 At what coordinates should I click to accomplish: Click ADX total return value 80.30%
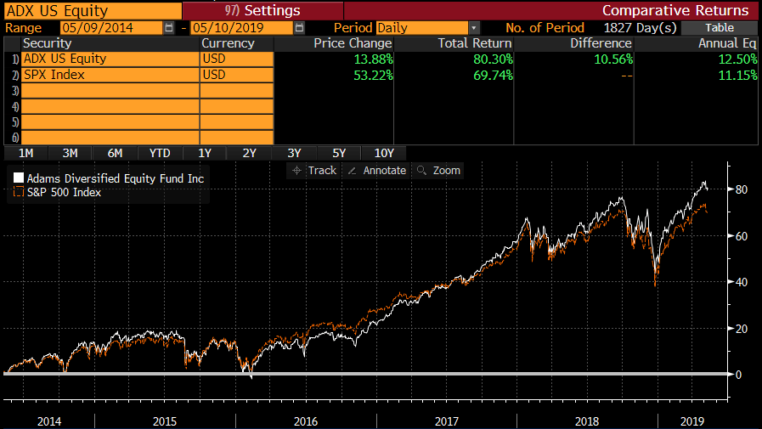pyautogui.click(x=493, y=59)
